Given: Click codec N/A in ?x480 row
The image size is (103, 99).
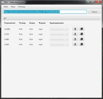Looking at the screenshot, I should click(31, 39).
